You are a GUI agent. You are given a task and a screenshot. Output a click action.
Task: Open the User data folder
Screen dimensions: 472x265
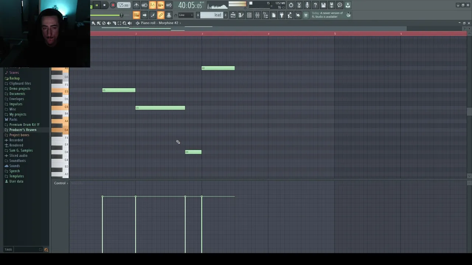click(x=16, y=181)
